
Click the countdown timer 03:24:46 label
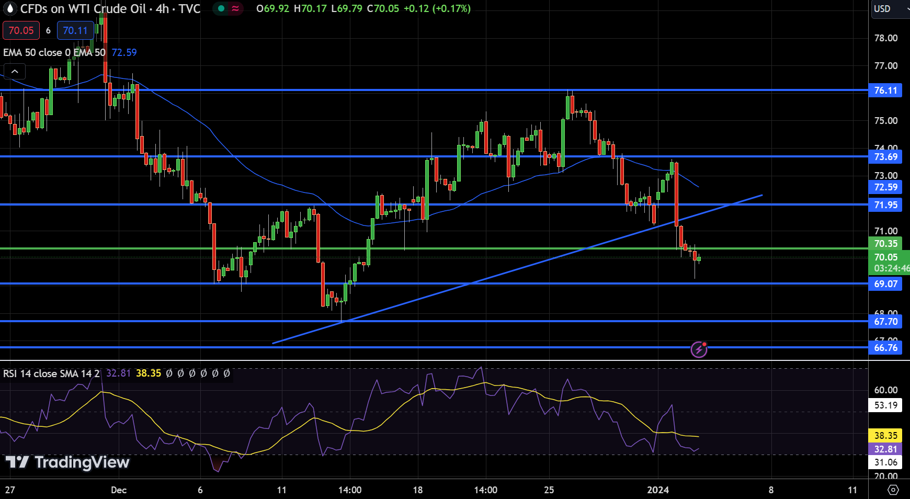pos(891,268)
